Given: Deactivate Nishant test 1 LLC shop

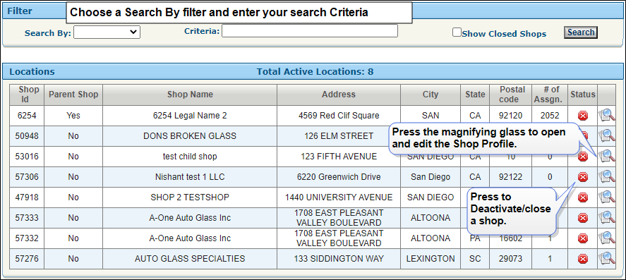Looking at the screenshot, I should click(x=583, y=177).
